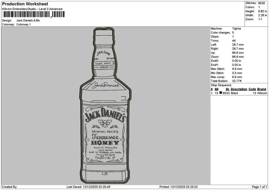Select the Up value 86.6 mm

[238, 53]
